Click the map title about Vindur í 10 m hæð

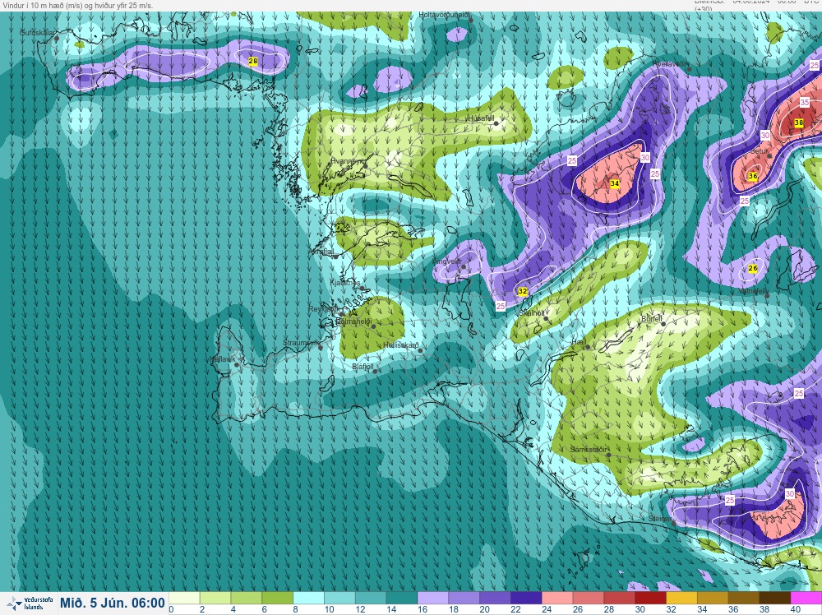pos(78,6)
